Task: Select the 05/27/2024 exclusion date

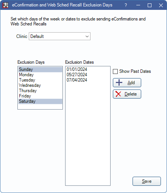Action: 77,75
